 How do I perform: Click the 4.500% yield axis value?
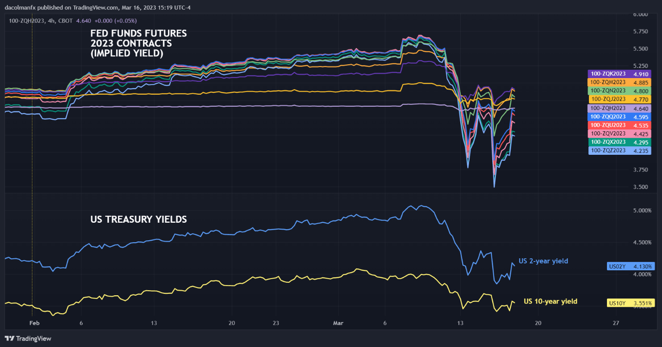coord(643,243)
